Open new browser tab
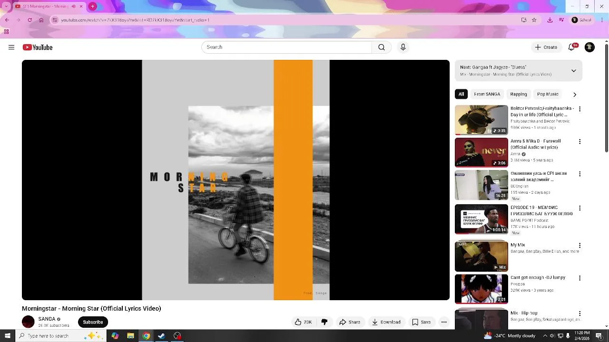 (92, 6)
